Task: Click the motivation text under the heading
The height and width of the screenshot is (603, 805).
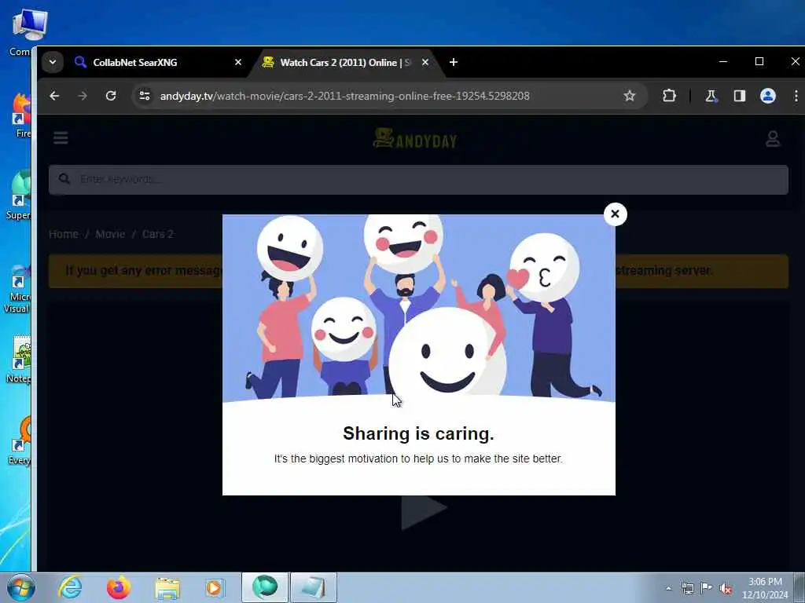Action: click(418, 459)
